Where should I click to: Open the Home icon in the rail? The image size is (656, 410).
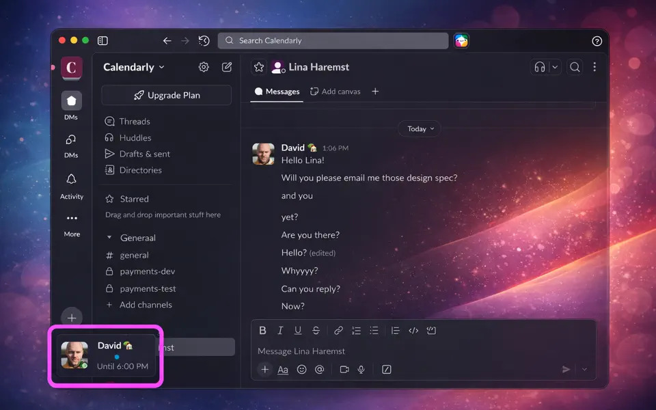(72, 100)
